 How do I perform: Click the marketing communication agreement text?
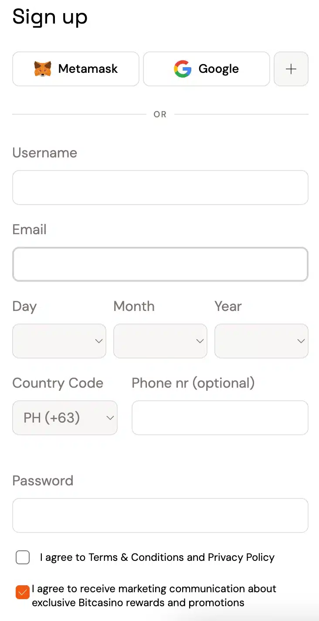pyautogui.click(x=154, y=596)
